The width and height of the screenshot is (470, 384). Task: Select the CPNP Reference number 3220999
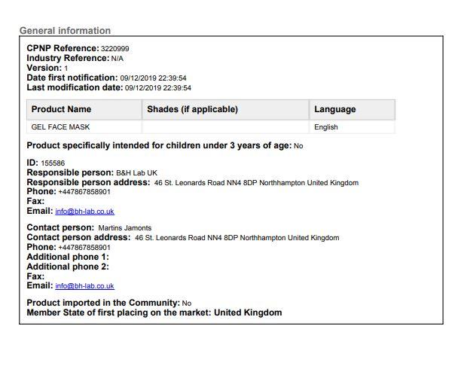point(114,49)
